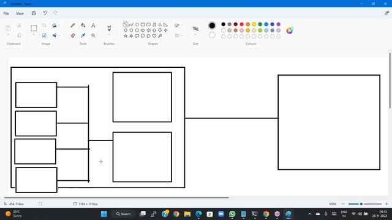Select the Eraser tool

(x=73, y=35)
